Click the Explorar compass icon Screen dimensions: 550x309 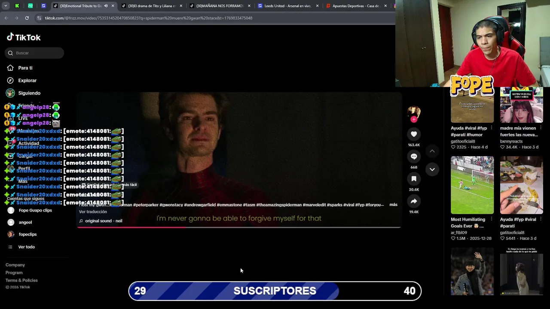[10, 80]
